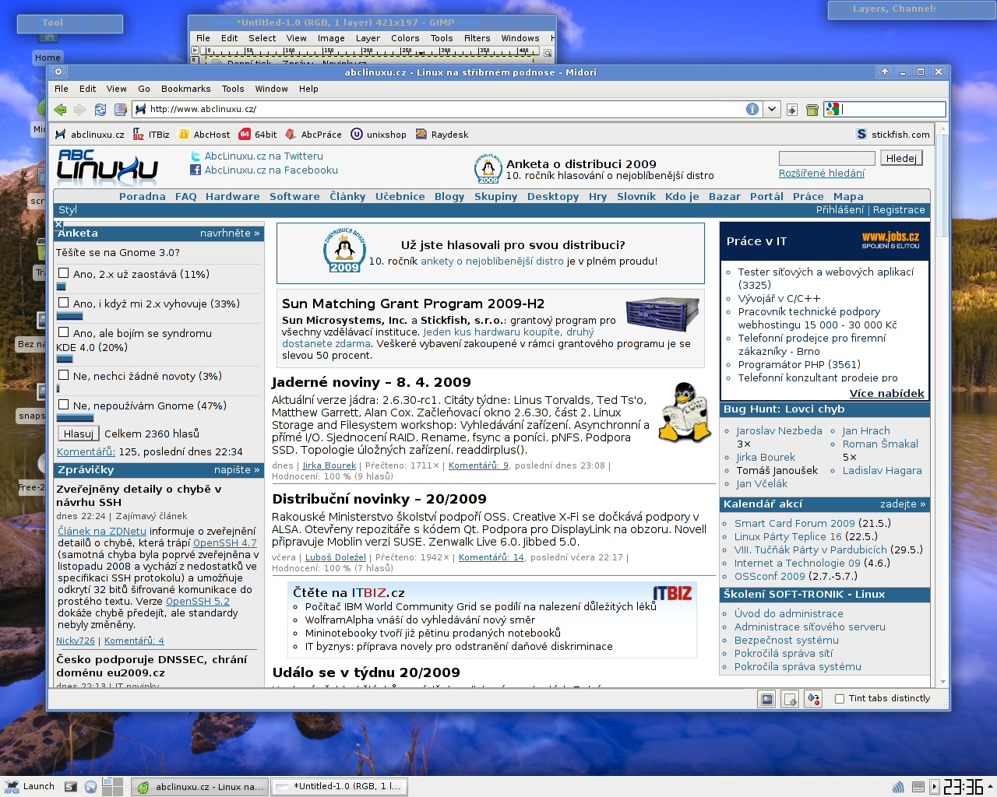
Task: Open the Filters menu in GIMP window
Action: [x=477, y=38]
